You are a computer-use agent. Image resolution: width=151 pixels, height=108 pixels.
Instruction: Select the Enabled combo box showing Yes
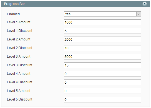pos(103,14)
